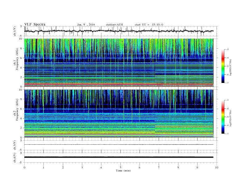Click the time axis tick label "0"
The height and width of the screenshot is (188, 244).
24,167
